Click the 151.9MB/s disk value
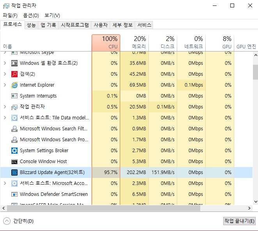This screenshot has height=231, width=258. [163, 172]
